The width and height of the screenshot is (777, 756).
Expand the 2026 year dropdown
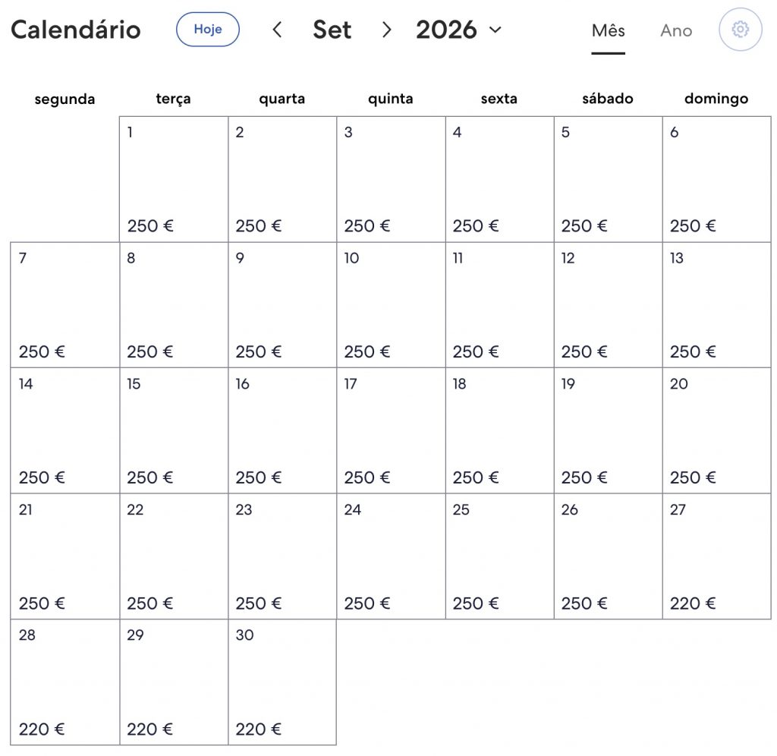[458, 30]
